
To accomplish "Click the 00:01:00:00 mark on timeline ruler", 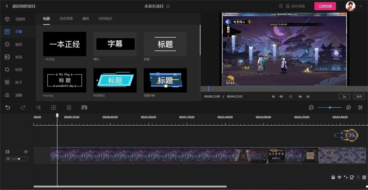I will (x=148, y=117).
